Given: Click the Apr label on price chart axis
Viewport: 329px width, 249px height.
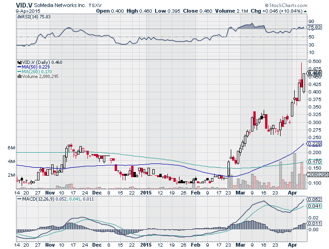Looking at the screenshot, I should tap(292, 193).
